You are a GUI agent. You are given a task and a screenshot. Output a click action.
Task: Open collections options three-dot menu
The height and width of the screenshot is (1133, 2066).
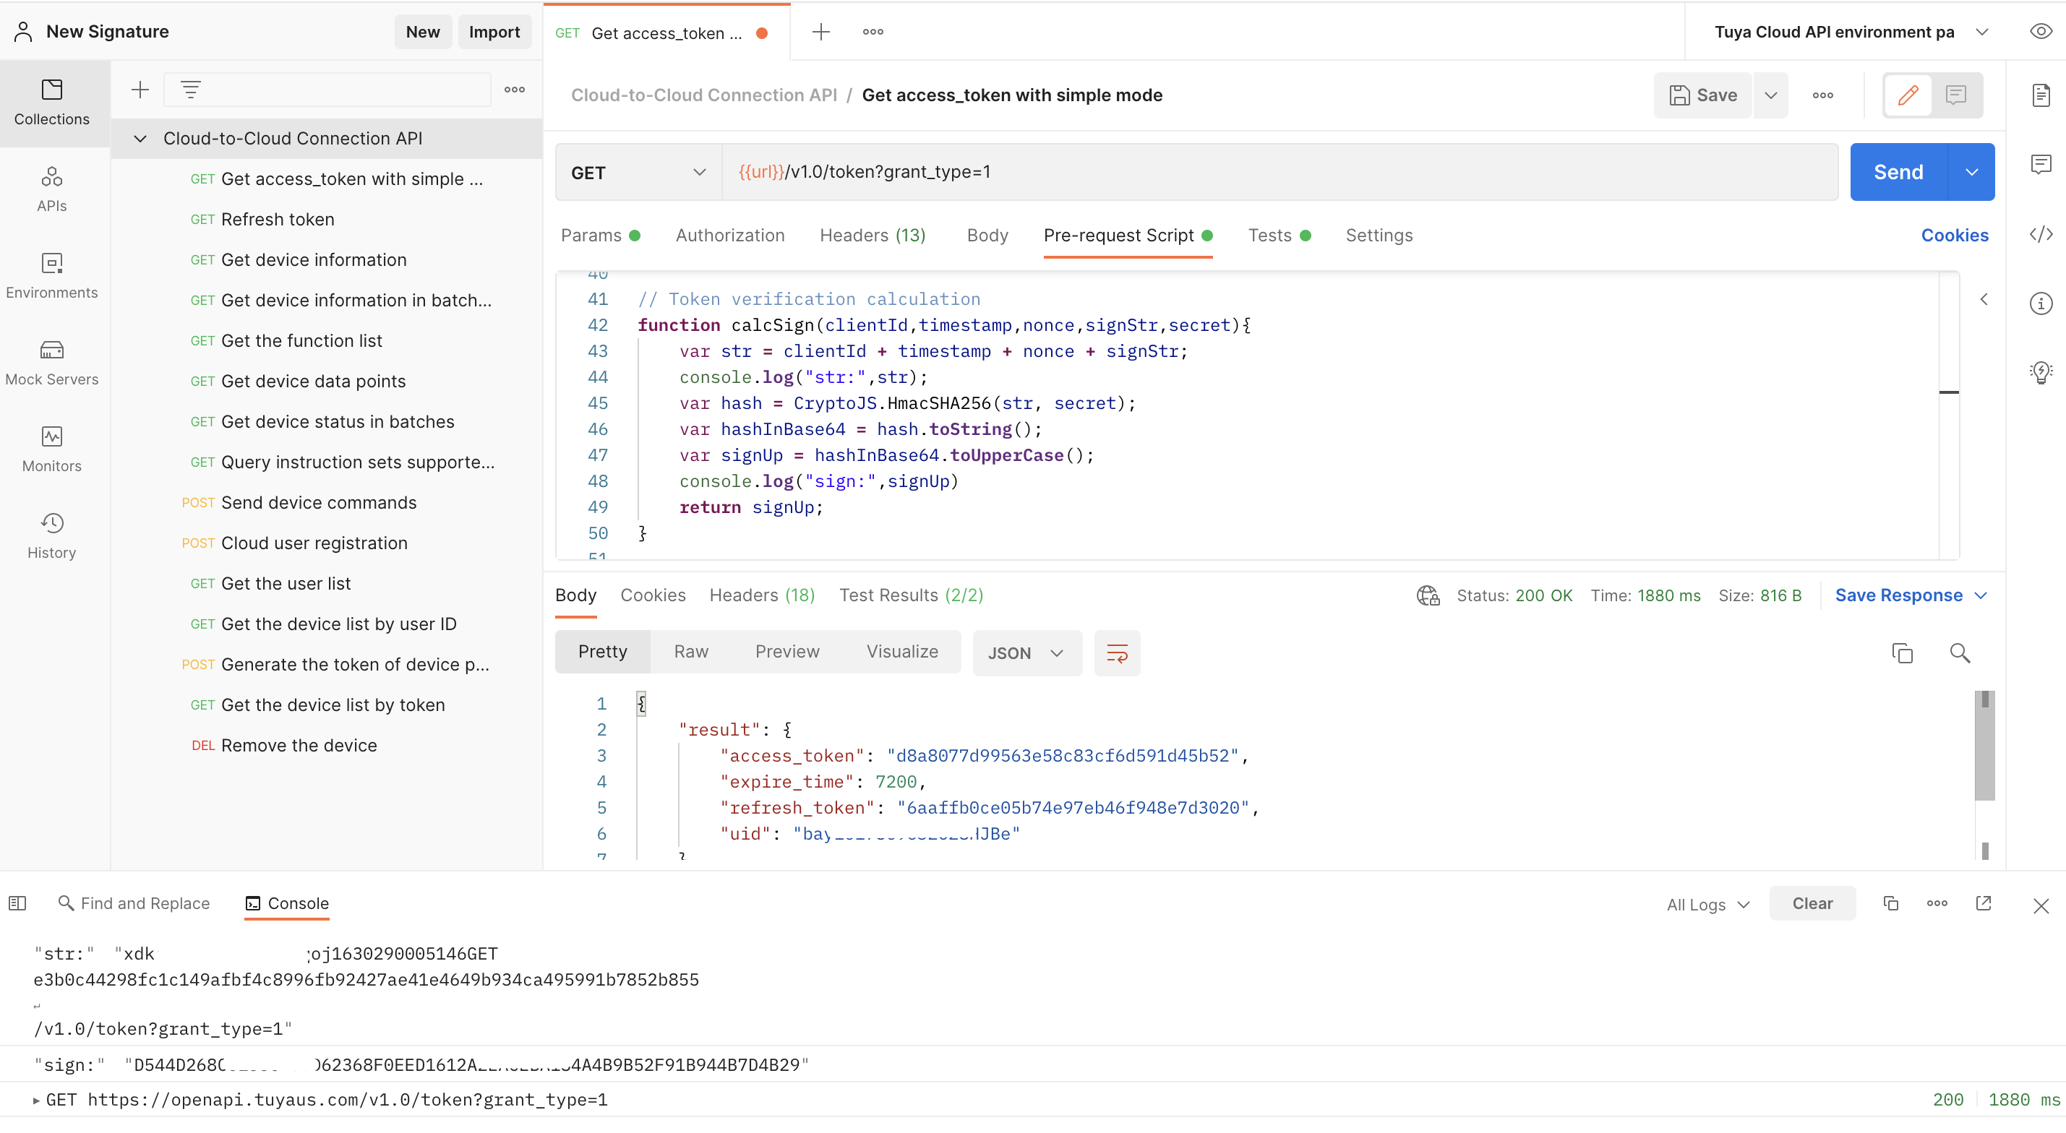[515, 90]
